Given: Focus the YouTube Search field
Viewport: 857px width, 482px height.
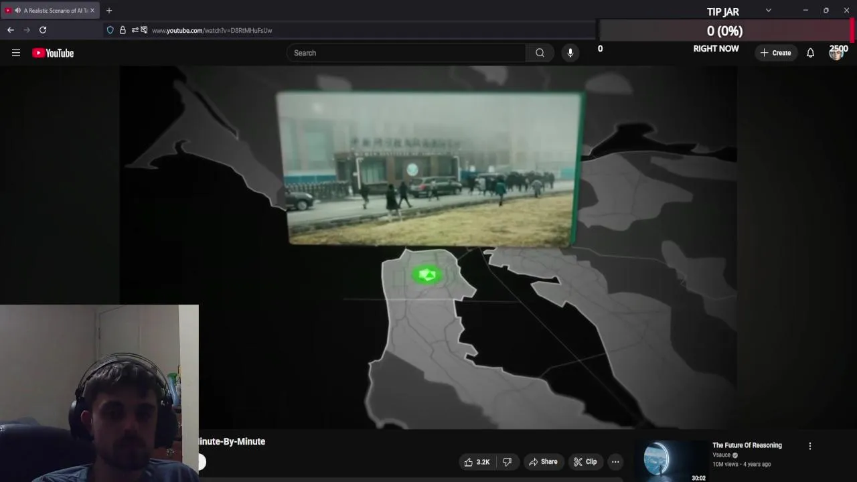Looking at the screenshot, I should tap(406, 53).
